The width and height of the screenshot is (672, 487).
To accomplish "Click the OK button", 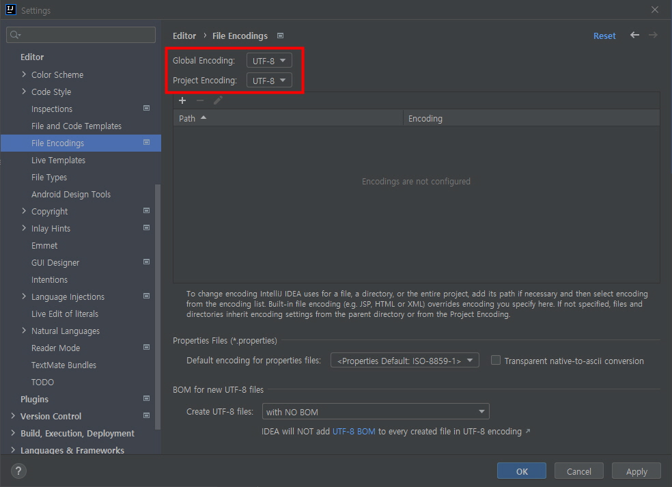I will [x=522, y=471].
